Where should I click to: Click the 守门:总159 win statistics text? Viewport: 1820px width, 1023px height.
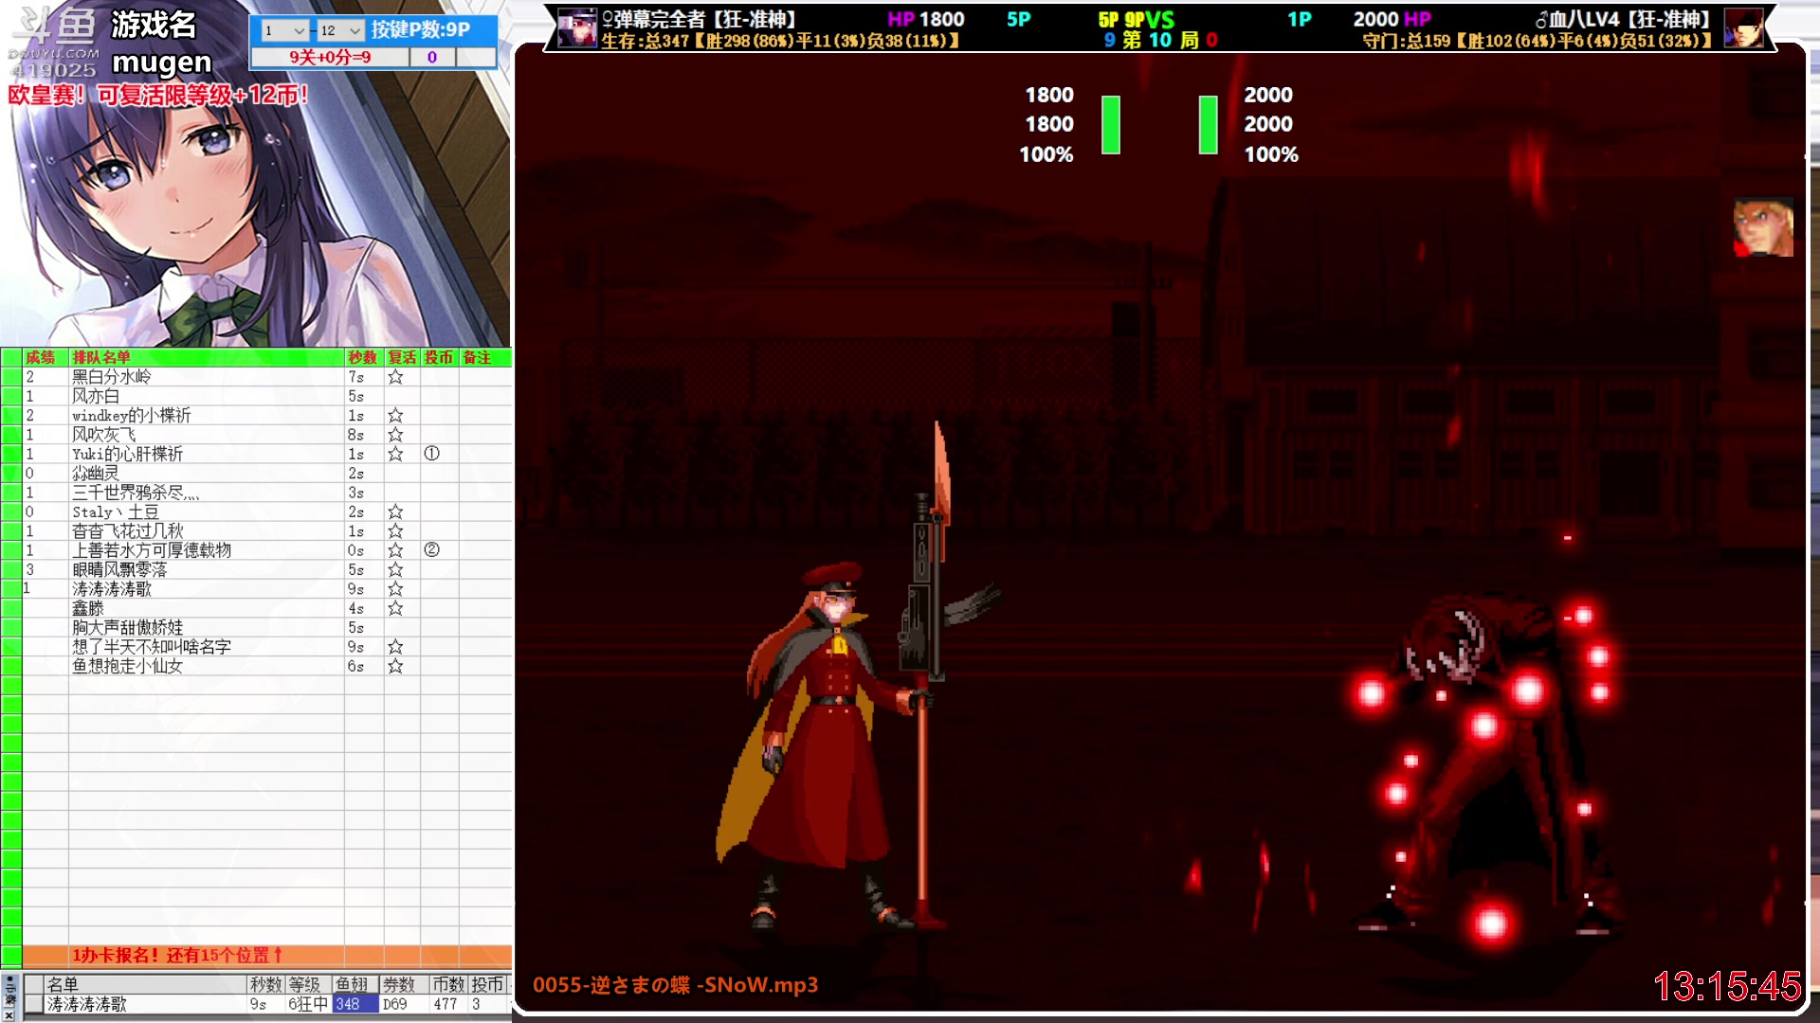pyautogui.click(x=1538, y=41)
